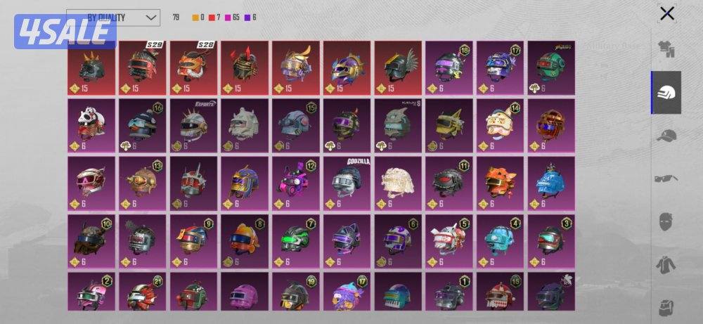Select the Esports branded helmet
Image resolution: width=703 pixels, height=324 pixels.
pos(194,126)
